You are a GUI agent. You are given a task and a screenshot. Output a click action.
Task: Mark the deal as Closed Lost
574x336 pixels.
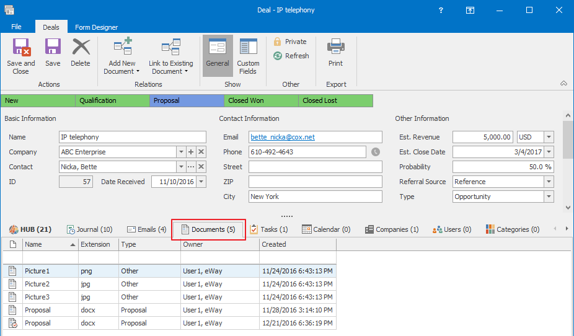(x=336, y=100)
